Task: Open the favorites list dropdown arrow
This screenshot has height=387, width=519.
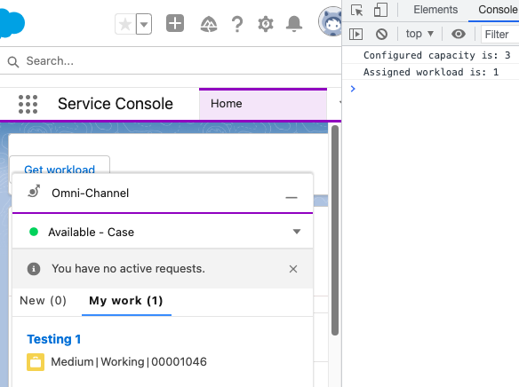Action: pyautogui.click(x=144, y=24)
